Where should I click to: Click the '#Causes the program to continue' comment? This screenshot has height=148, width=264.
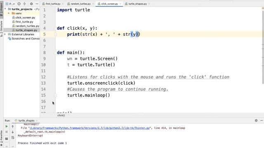(118, 89)
